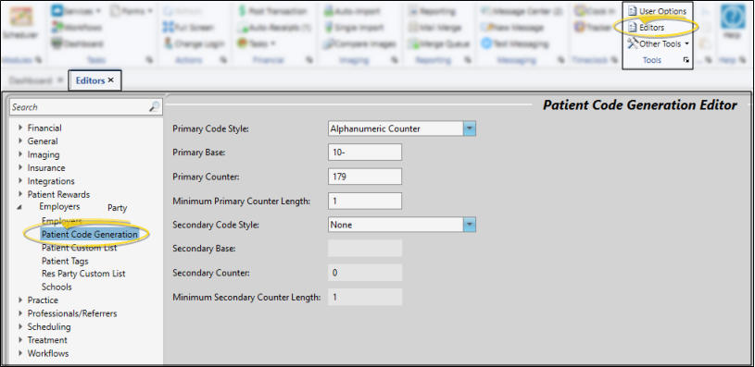Expand the General tree category

point(20,141)
